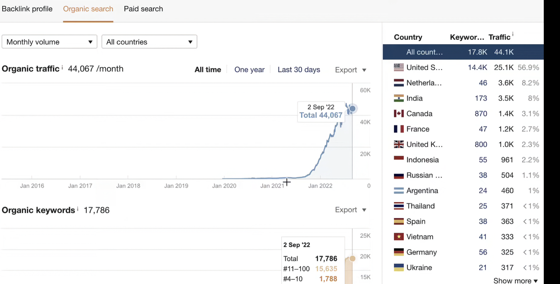Click the Traffic column info icon

point(513,34)
